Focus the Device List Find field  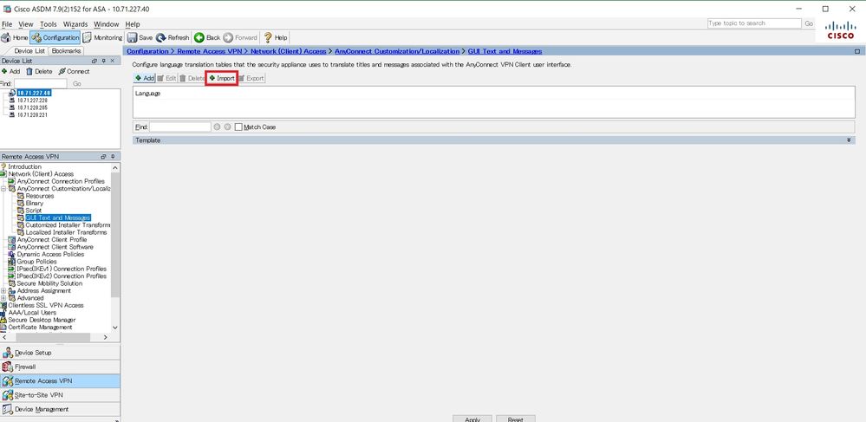41,83
